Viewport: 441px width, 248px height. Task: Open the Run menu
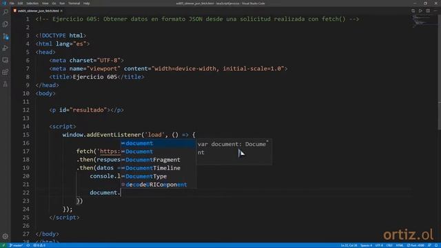coord(62,3)
